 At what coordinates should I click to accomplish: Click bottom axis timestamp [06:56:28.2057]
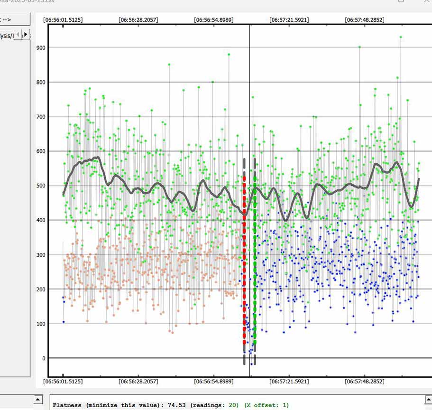tap(138, 382)
